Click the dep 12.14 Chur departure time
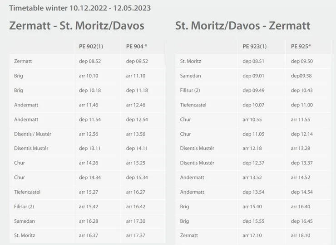 point(301,134)
